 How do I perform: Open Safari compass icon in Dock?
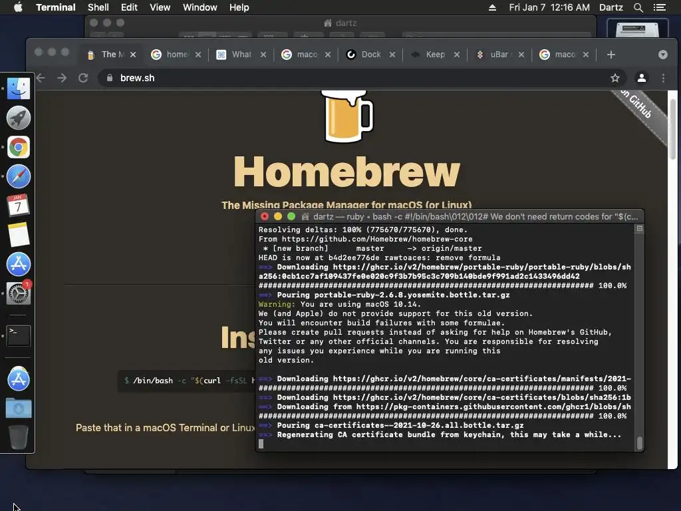coord(18,176)
